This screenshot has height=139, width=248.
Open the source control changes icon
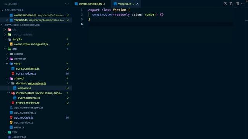click(x=231, y=4)
